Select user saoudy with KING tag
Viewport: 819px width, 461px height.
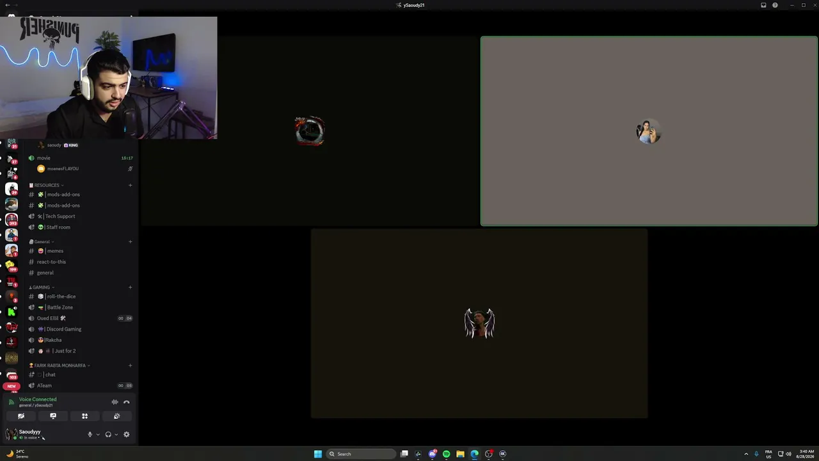point(84,145)
